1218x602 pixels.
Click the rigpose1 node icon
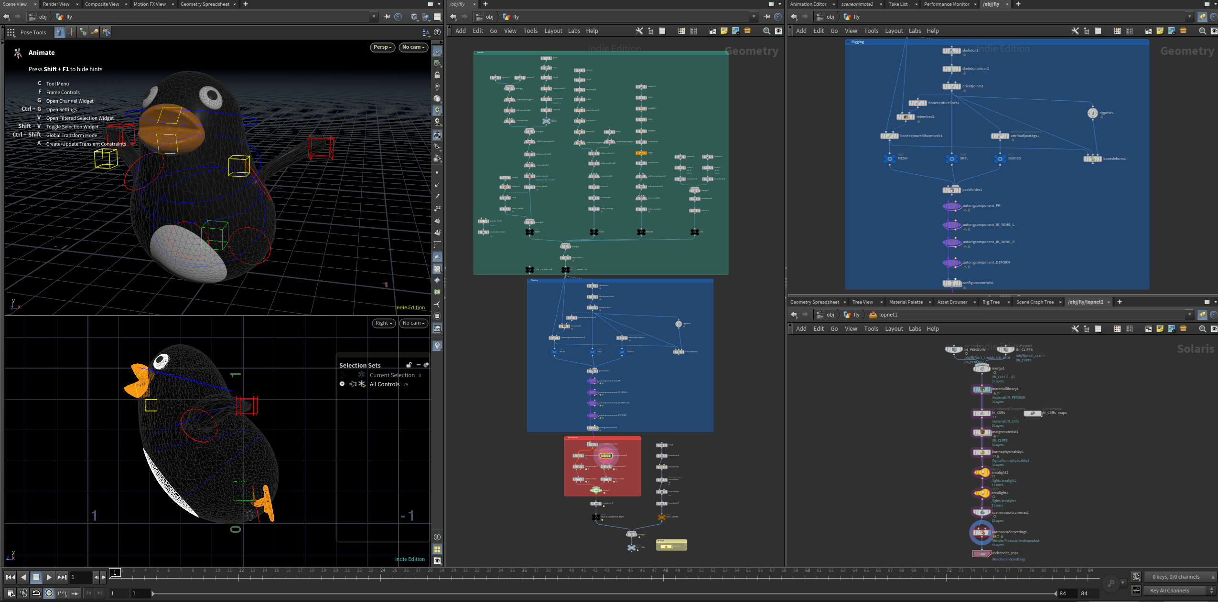(1092, 113)
